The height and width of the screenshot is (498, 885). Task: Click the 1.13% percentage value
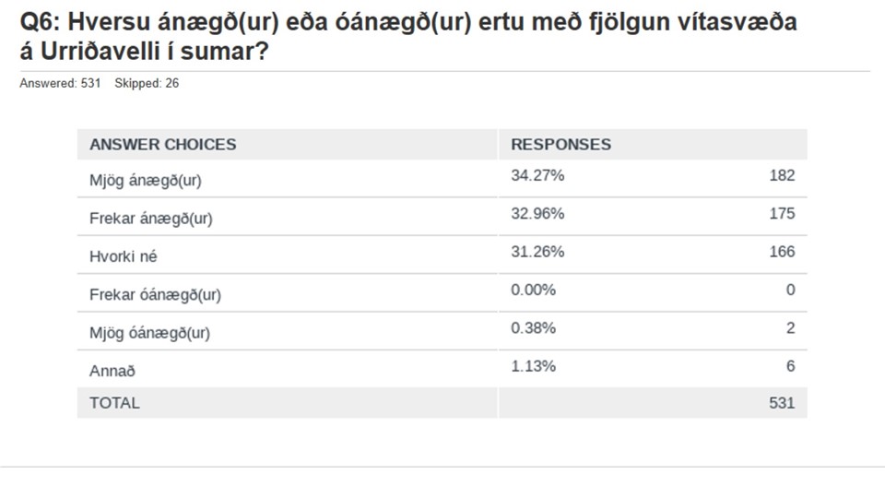tap(534, 366)
